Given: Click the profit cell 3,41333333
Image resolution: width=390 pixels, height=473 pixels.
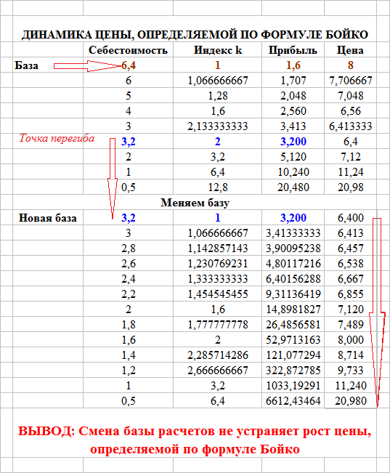Looking at the screenshot, I should pos(293,233).
